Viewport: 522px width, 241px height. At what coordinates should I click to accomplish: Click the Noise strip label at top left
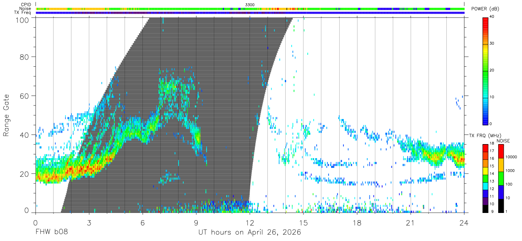26,9
